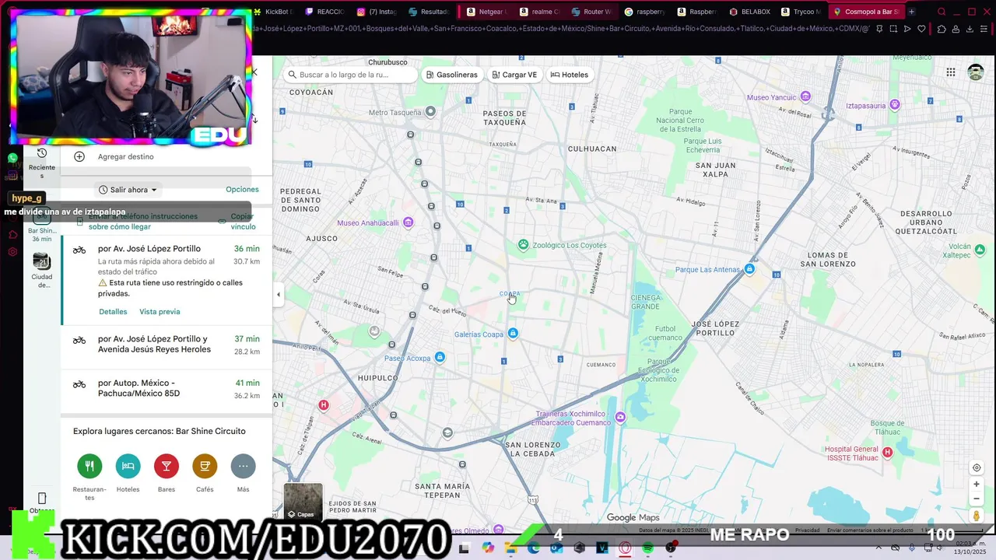Viewport: 996px width, 560px height.
Task: Open the browser easy setup menu icon
Action: [x=985, y=29]
